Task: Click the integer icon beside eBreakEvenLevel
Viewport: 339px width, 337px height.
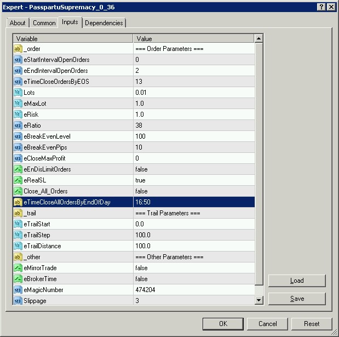Action: pyautogui.click(x=18, y=136)
